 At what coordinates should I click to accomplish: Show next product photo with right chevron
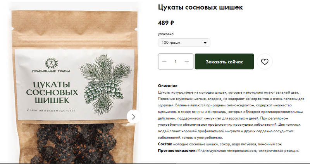(x=133, y=116)
